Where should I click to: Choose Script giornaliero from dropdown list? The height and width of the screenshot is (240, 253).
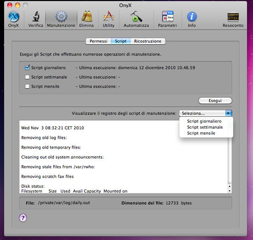click(204, 121)
